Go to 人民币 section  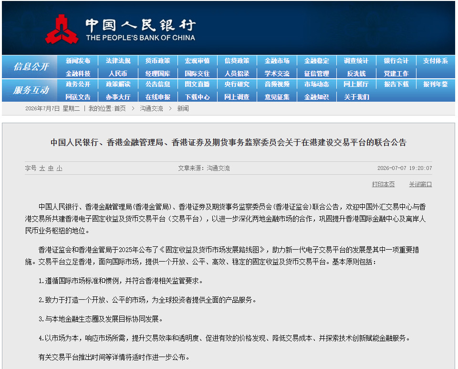click(x=118, y=74)
